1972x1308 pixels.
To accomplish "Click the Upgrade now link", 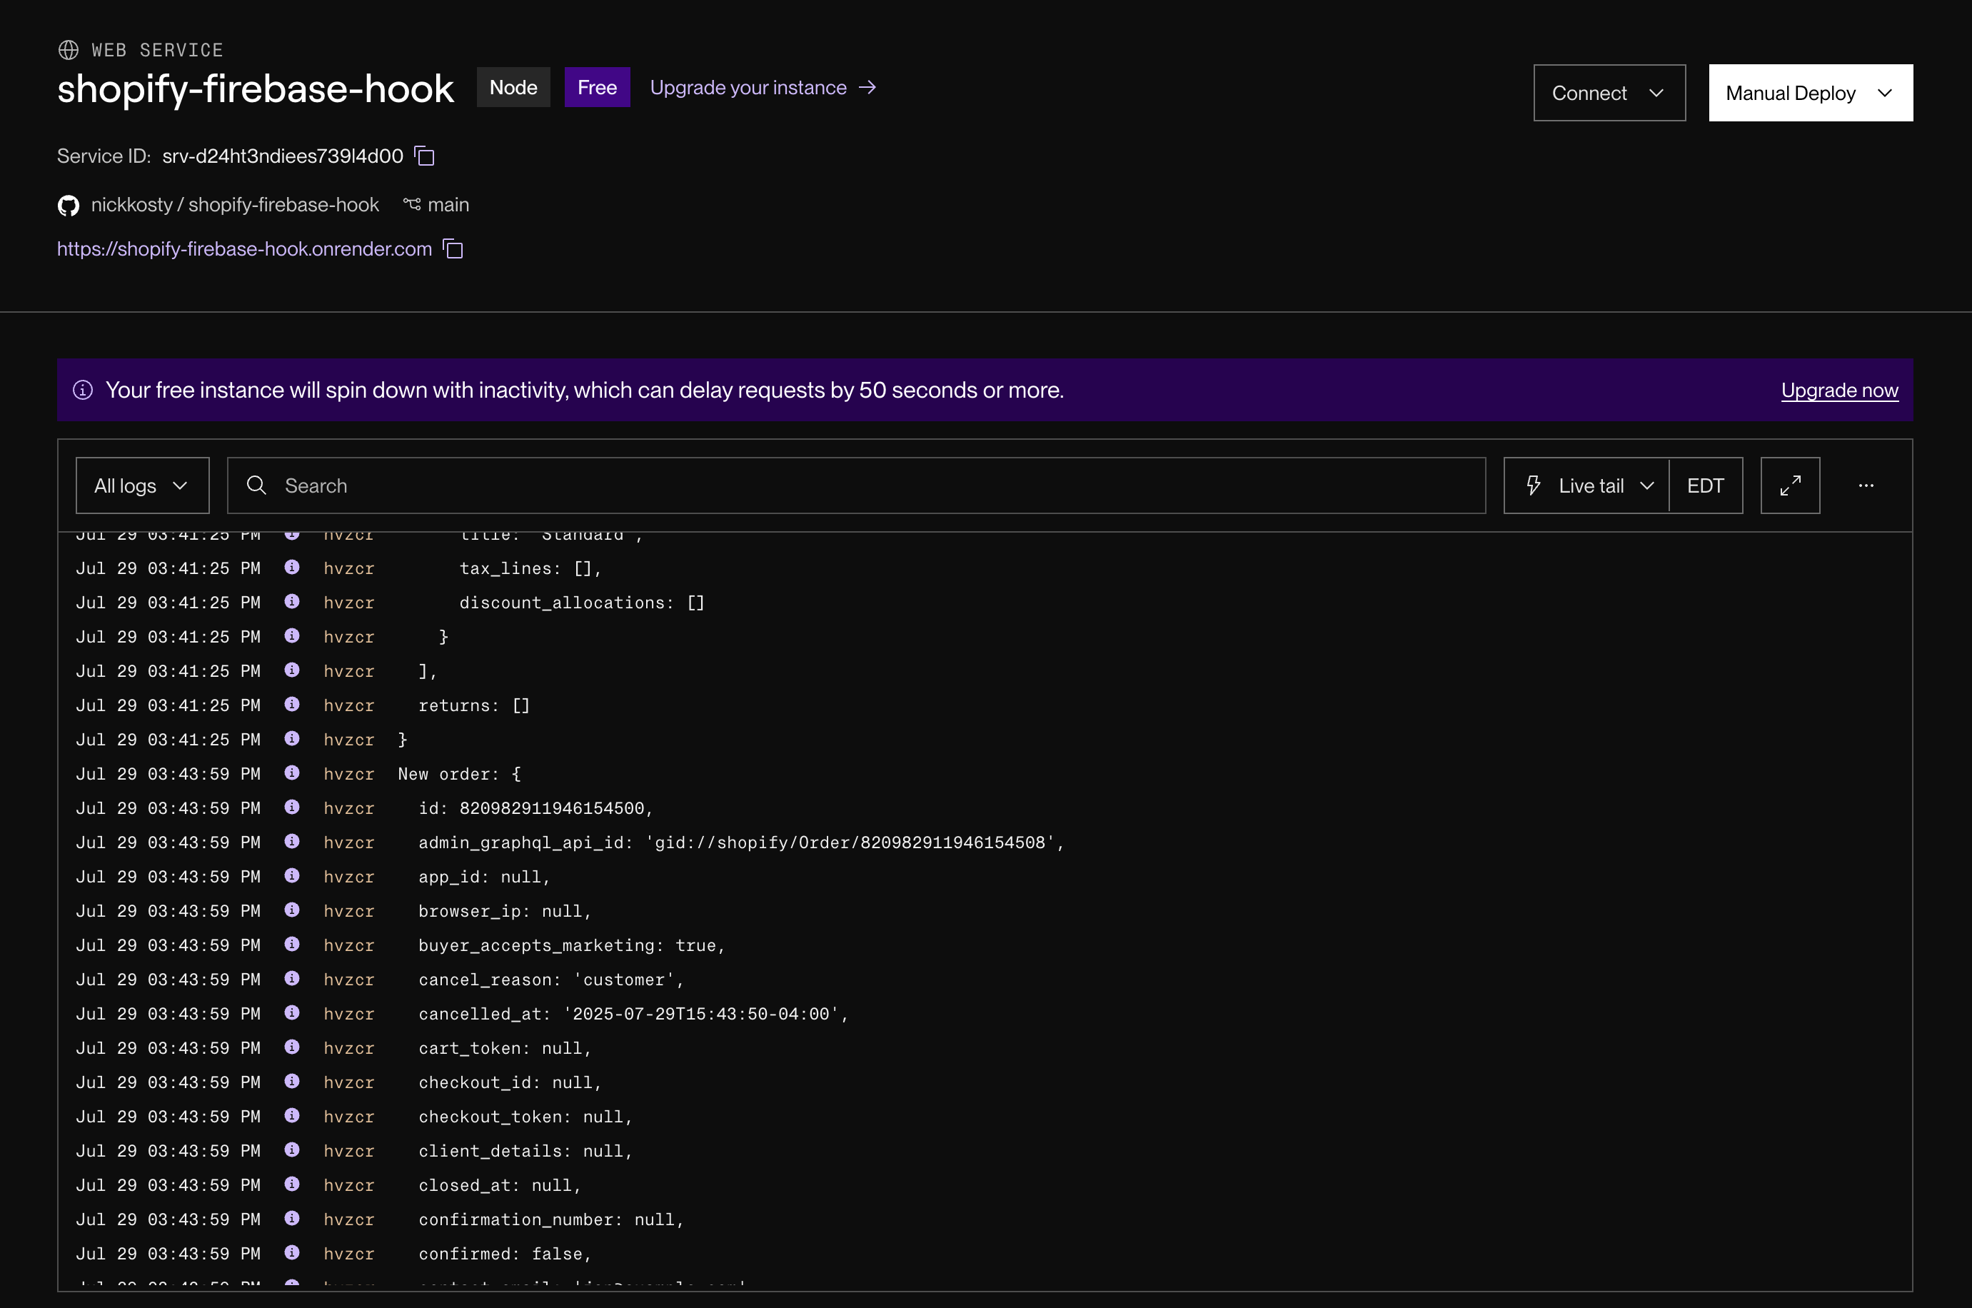I will coord(1839,390).
